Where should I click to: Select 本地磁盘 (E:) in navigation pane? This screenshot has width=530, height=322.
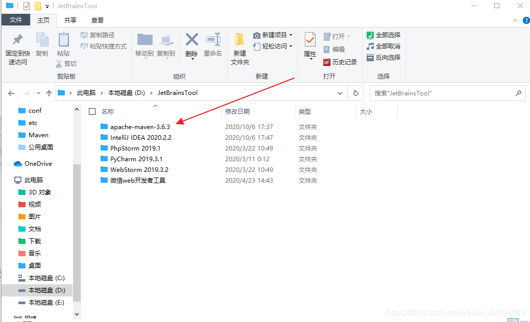46,303
